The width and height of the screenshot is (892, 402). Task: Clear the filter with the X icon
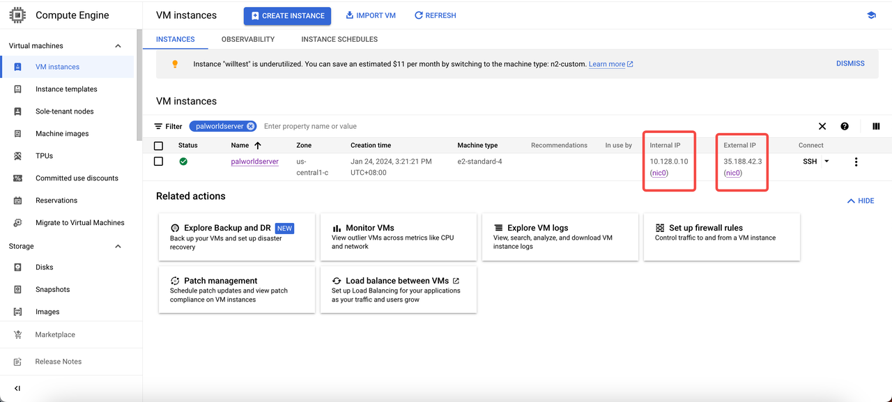pos(822,126)
